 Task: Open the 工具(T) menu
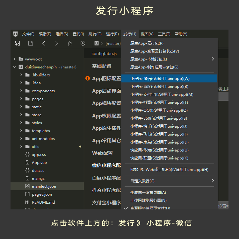164,34
